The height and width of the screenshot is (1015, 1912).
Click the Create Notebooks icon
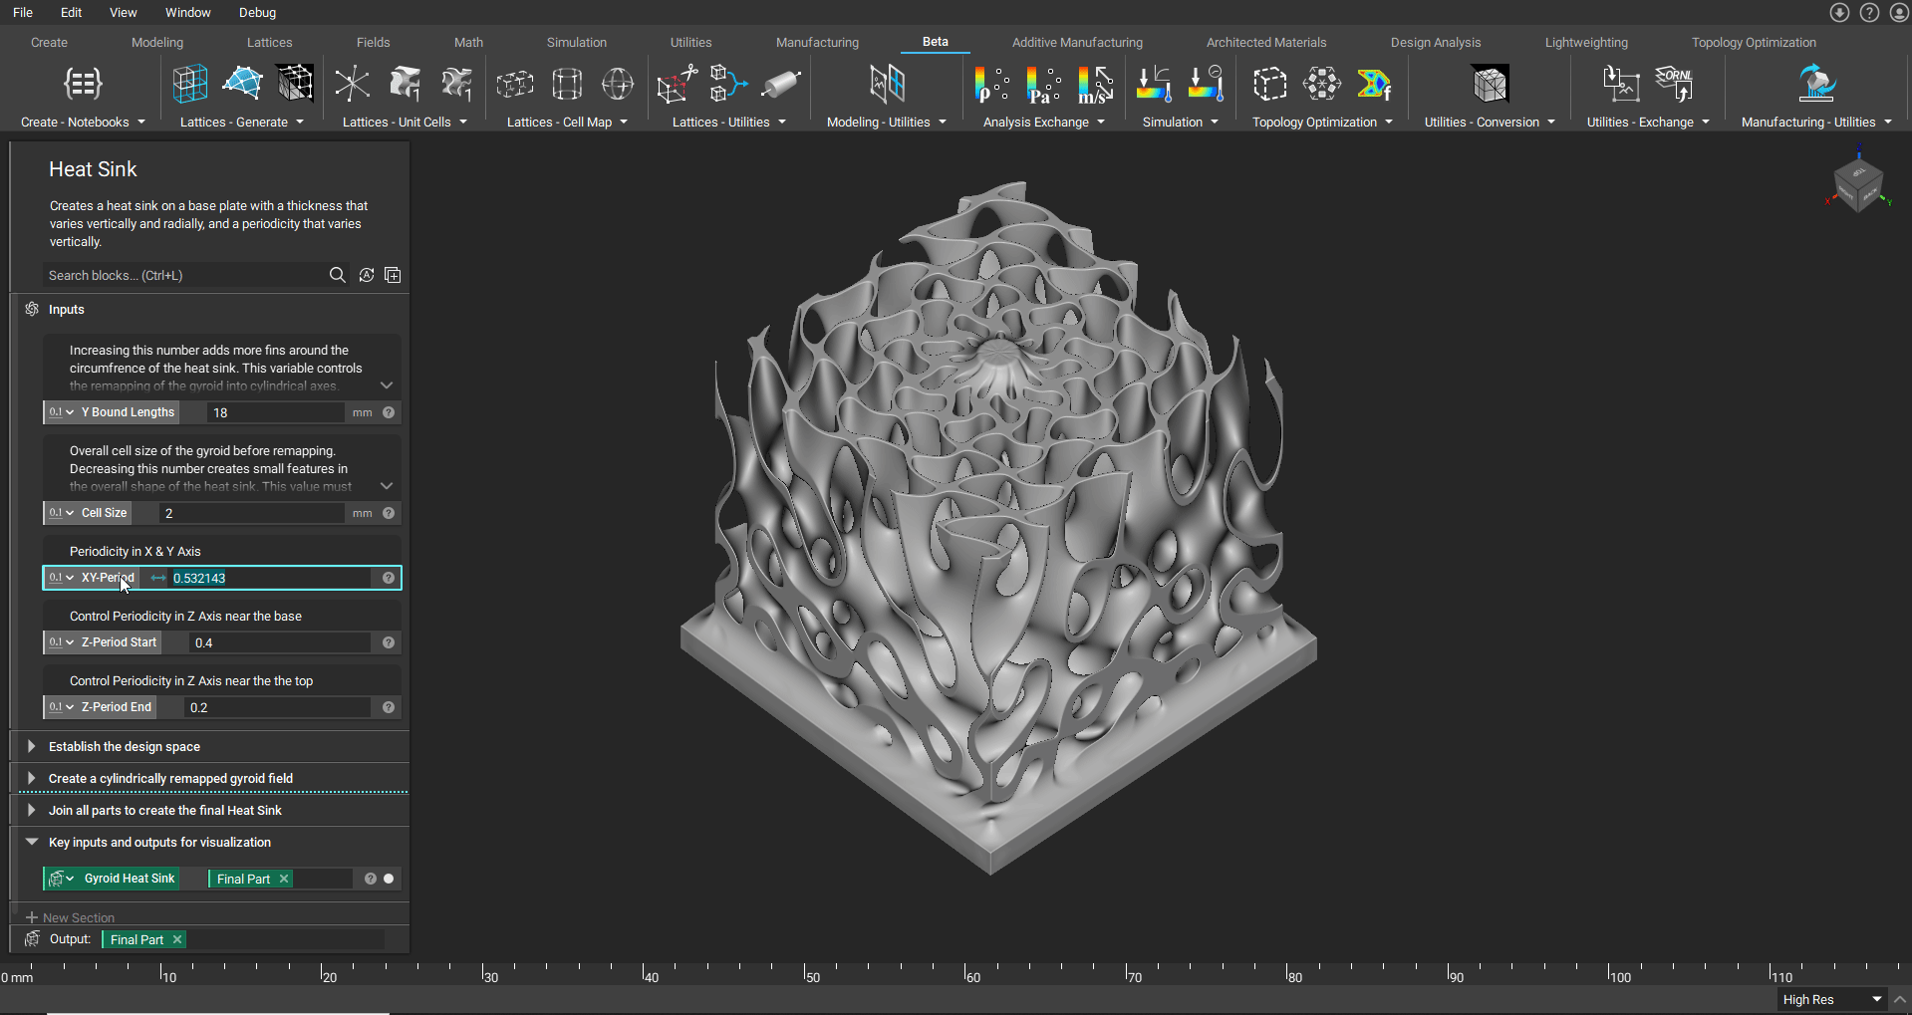(x=83, y=85)
